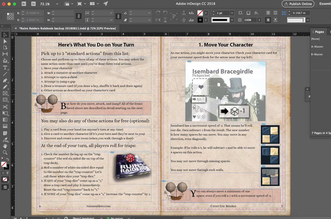The width and height of the screenshot is (331, 219).
Task: Open the corner shape dropdown
Action: pos(308,20)
